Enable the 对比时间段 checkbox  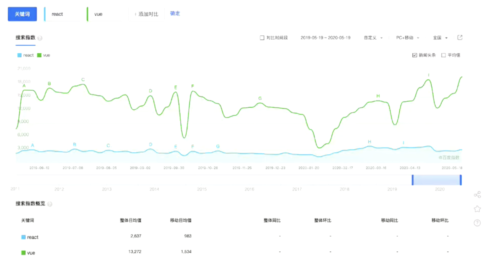[262, 38]
